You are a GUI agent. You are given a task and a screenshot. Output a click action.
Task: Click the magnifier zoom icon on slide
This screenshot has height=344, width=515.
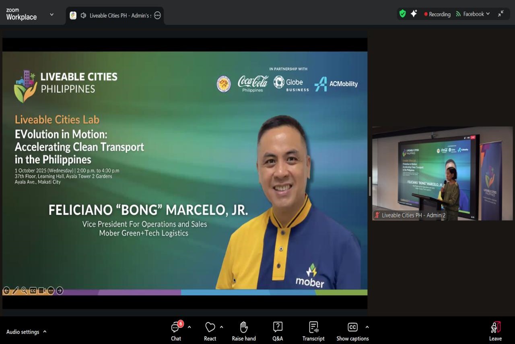click(x=24, y=290)
